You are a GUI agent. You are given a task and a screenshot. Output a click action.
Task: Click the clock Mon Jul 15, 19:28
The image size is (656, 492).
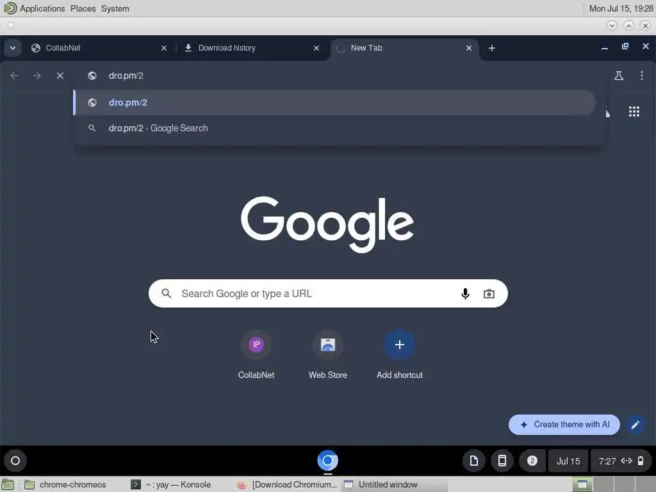(x=621, y=8)
